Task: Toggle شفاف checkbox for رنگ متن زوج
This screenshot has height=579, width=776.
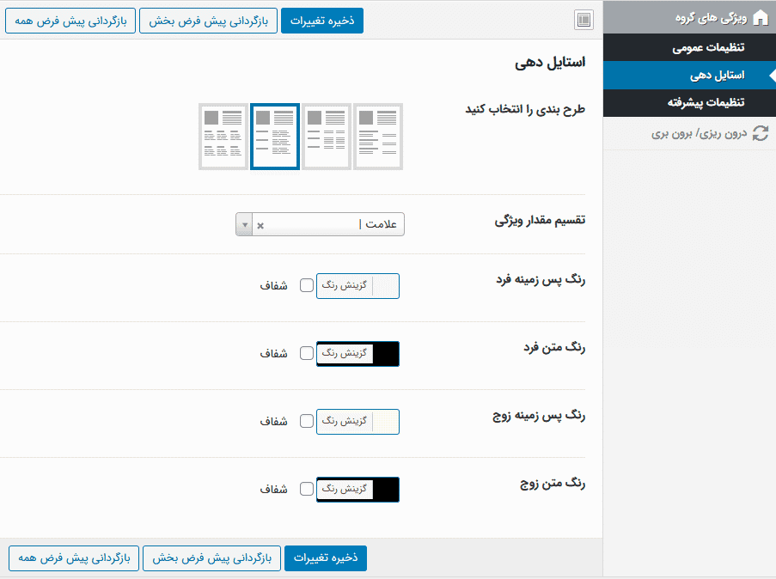Action: [307, 489]
